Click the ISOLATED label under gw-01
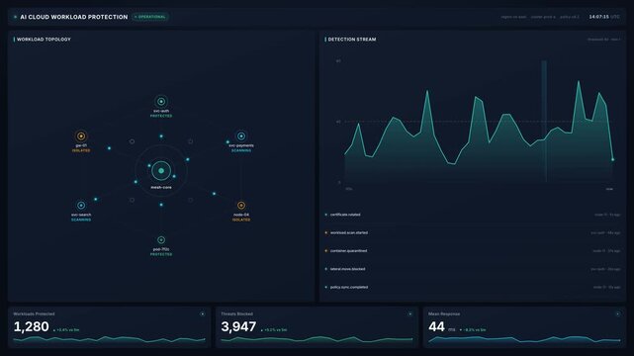This screenshot has width=634, height=356. 81,150
